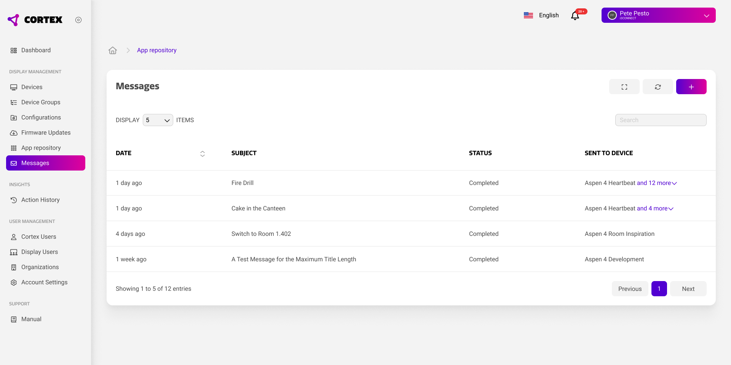Click the US flag language icon
Viewport: 731px width, 365px height.
pyautogui.click(x=528, y=15)
